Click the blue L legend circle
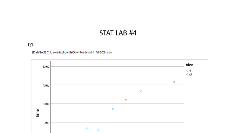The image size is (236, 133). point(188,70)
